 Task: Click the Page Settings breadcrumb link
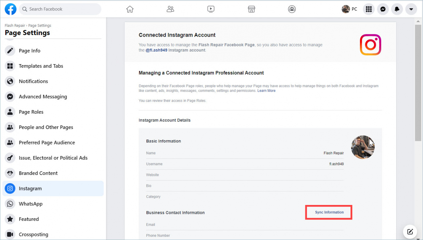click(x=40, y=25)
